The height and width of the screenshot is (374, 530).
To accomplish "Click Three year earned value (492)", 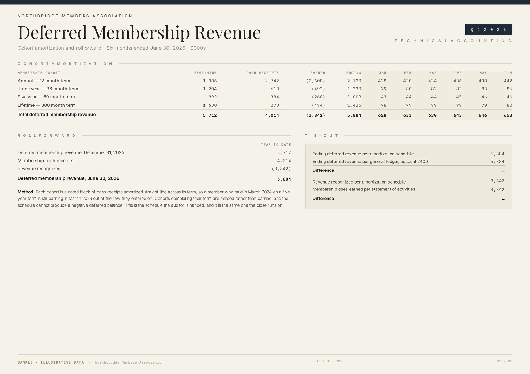I will (x=319, y=89).
